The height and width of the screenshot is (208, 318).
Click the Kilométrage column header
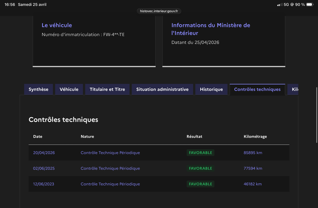click(255, 137)
